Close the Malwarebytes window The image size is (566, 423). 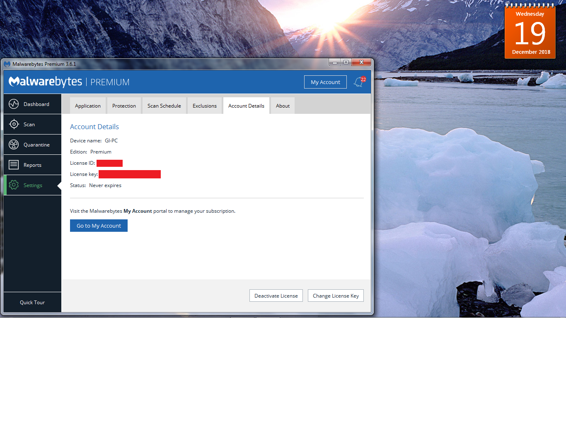point(361,62)
